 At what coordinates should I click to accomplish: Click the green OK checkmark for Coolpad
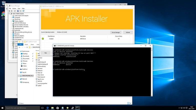(43, 39)
